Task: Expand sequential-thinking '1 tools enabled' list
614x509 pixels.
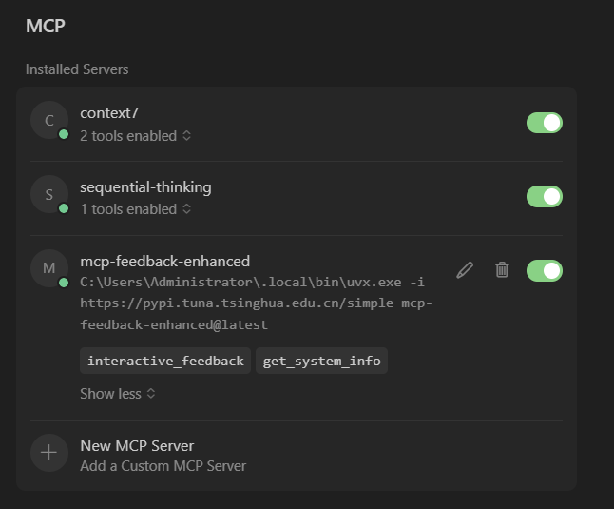Action: tap(136, 209)
